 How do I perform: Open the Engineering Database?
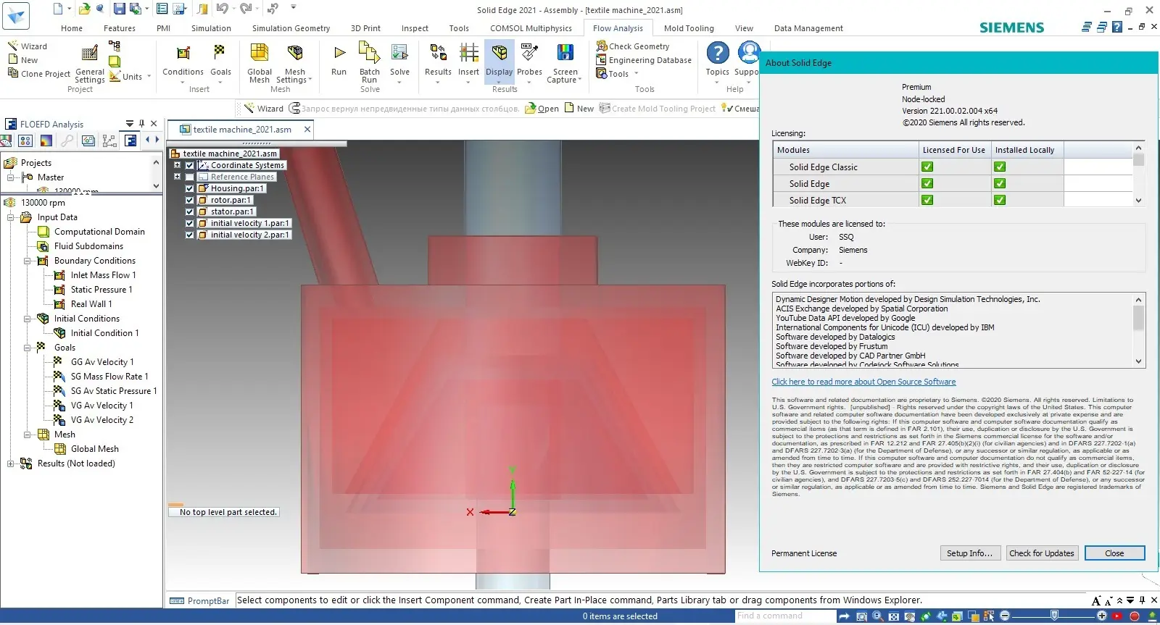click(644, 60)
